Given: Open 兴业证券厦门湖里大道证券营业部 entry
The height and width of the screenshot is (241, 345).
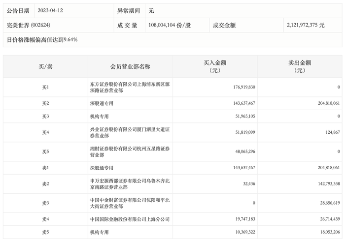Looking at the screenshot, I should coord(130,132).
